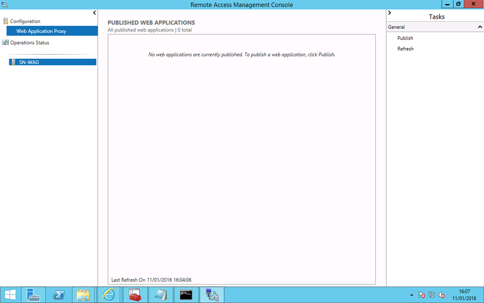Open Operations Status in the navigation pane

(x=29, y=42)
